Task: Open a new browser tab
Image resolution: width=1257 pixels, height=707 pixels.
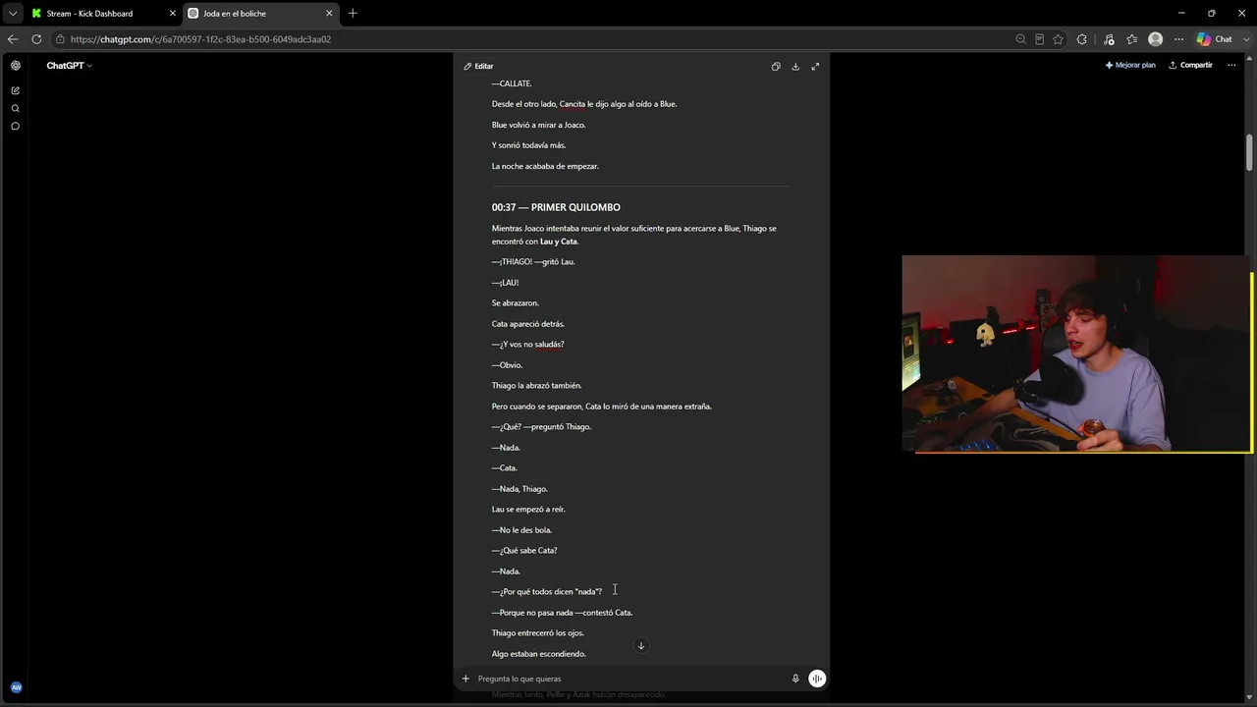Action: tap(353, 14)
